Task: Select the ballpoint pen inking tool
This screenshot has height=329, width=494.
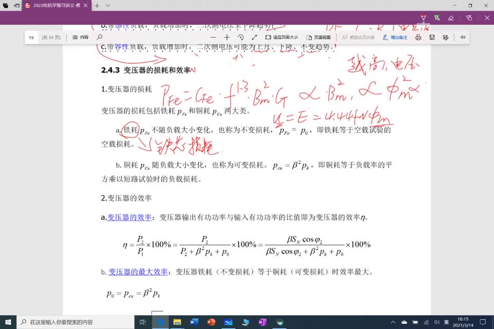Action: [424, 17]
